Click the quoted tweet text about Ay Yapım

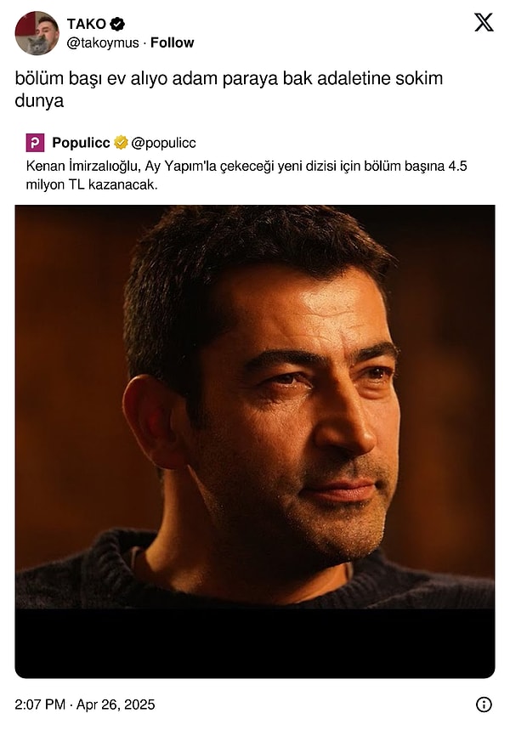(x=246, y=175)
